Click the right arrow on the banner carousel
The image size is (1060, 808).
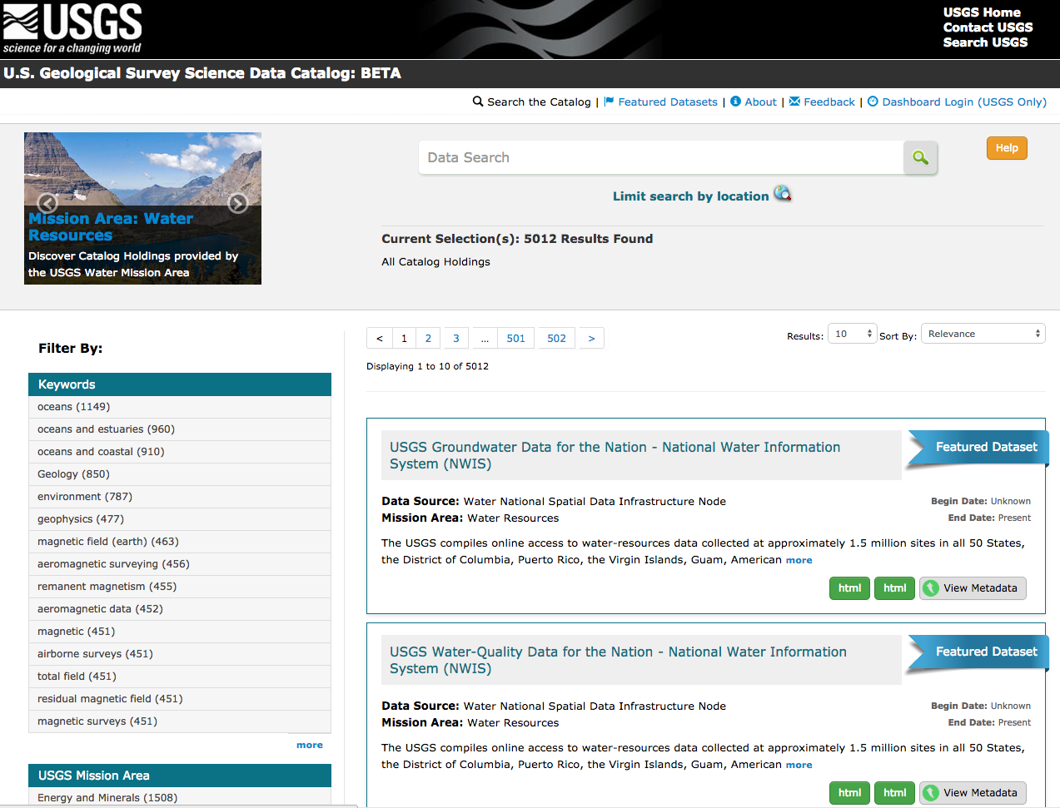click(238, 202)
